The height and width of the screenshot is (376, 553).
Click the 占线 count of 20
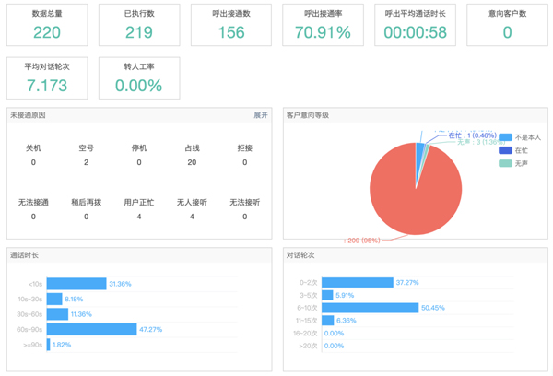[x=192, y=162]
